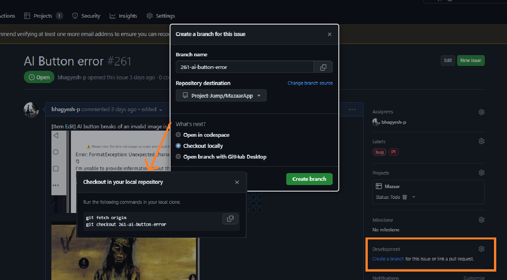The height and width of the screenshot is (280, 507).
Task: Switch to the Insights tab
Action: [x=123, y=16]
